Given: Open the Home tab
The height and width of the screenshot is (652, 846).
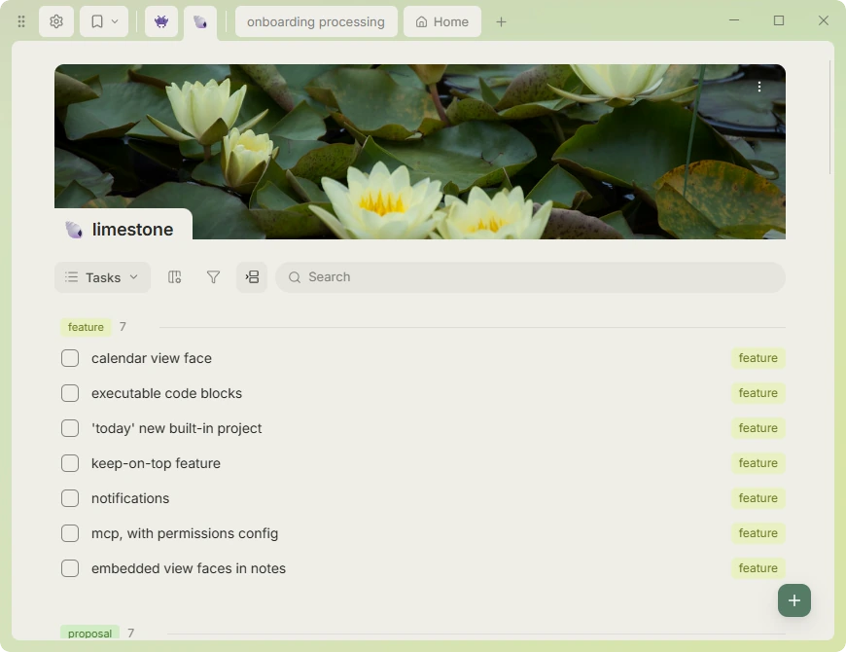Looking at the screenshot, I should [442, 21].
